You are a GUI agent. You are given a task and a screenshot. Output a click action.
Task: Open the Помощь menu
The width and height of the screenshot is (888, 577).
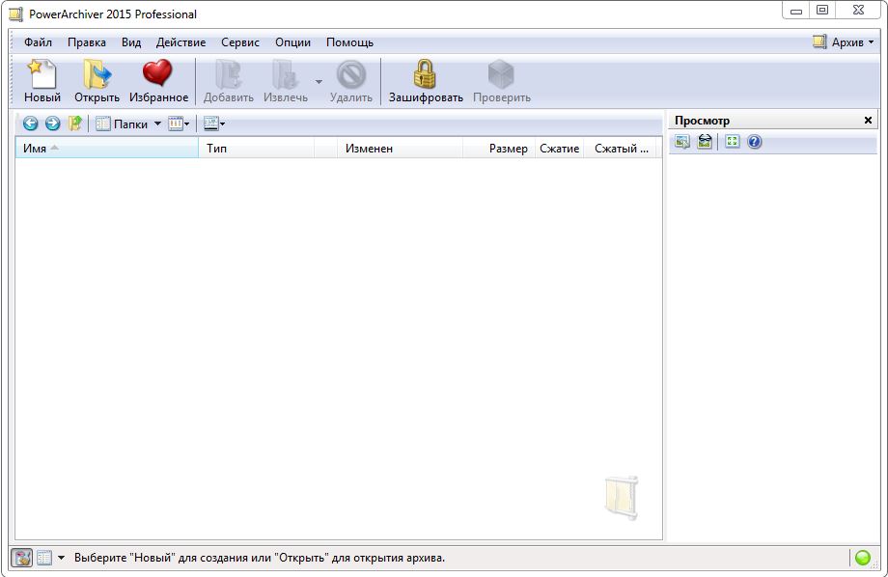[x=350, y=42]
